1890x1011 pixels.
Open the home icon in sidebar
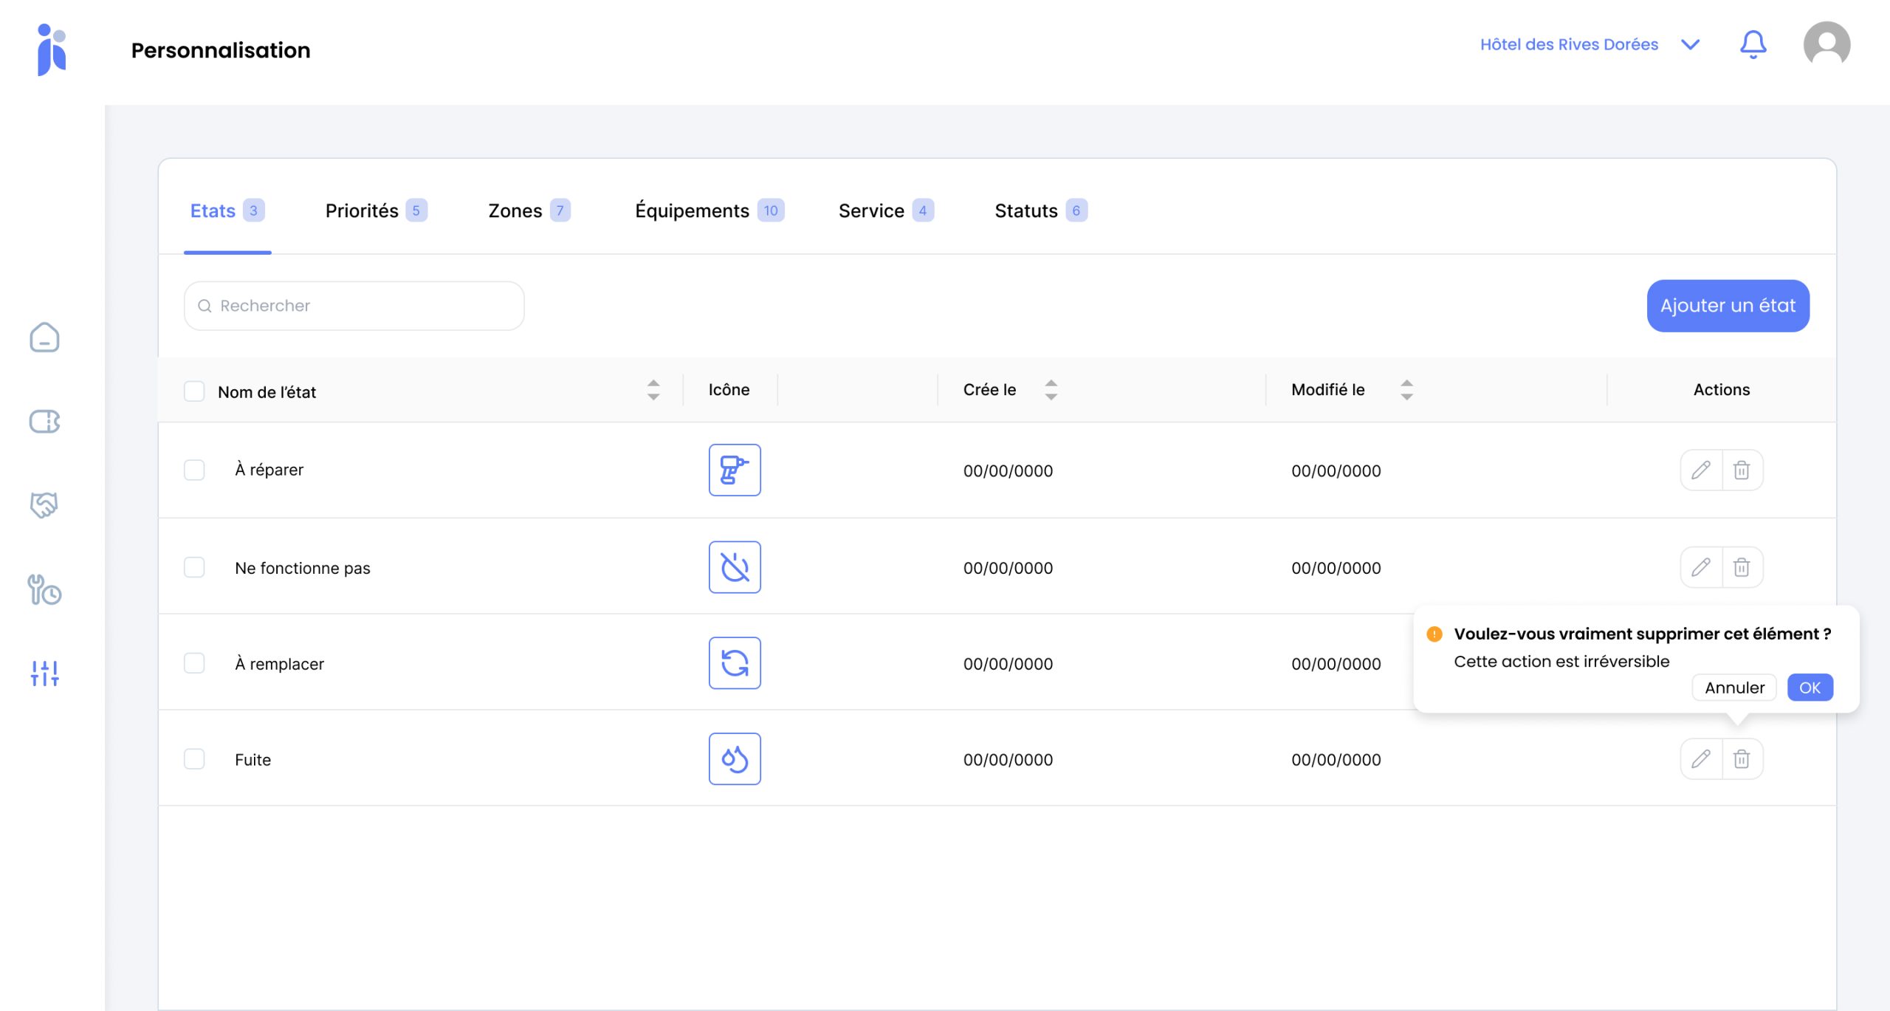coord(44,337)
